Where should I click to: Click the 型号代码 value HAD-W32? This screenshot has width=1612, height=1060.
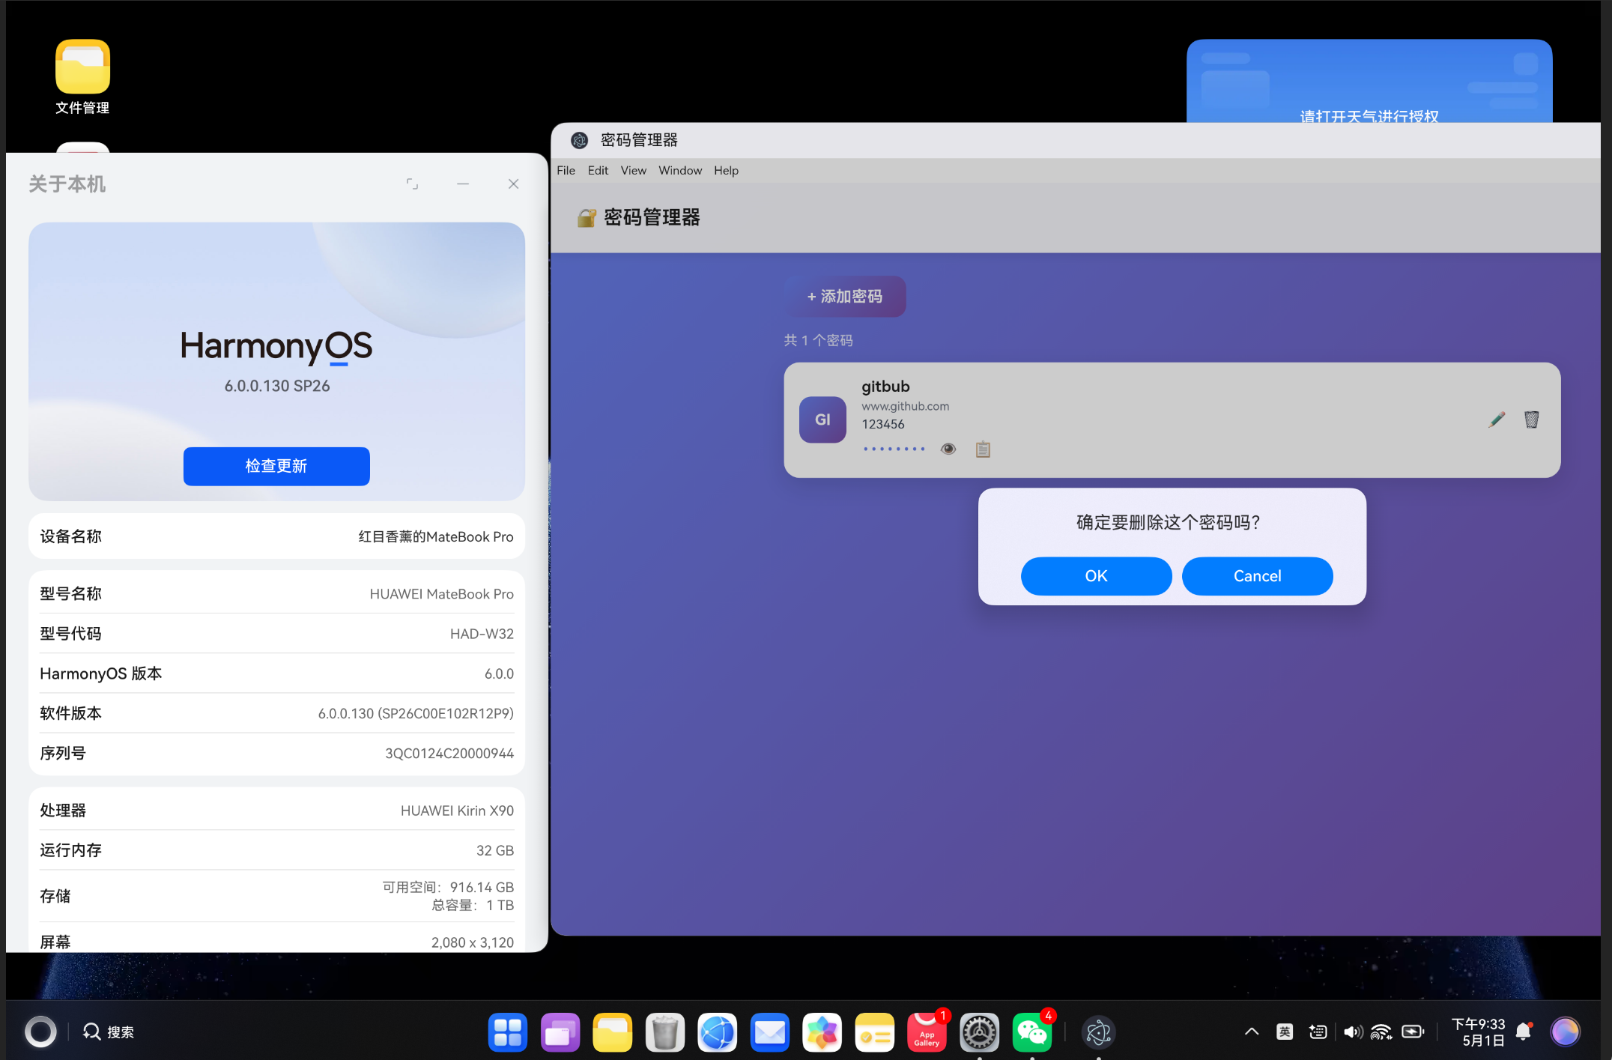click(x=482, y=634)
